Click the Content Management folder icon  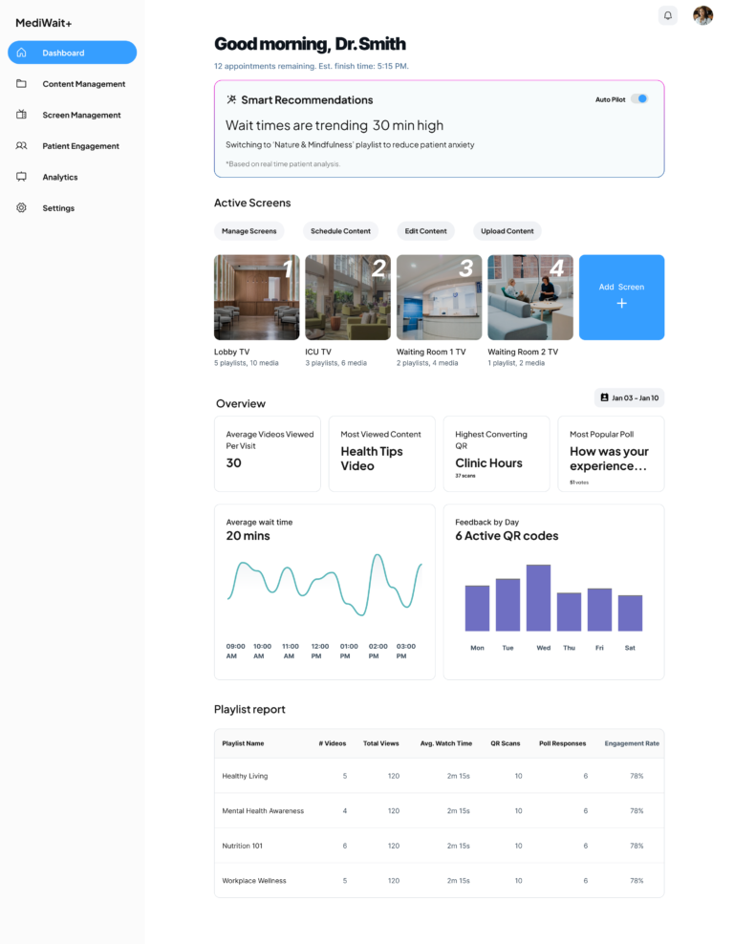[x=22, y=84]
